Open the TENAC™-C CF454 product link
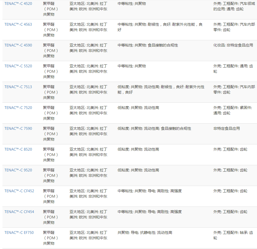 tap(19, 212)
